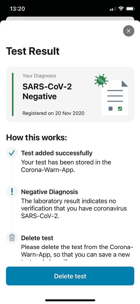Tap the Wi-Fi icon in status bar
Screen dimensions: 140x304
pyautogui.click(x=121, y=9)
